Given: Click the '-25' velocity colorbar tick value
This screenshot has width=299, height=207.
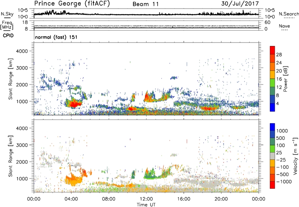Looking at the screenshot, I should pos(281,160).
